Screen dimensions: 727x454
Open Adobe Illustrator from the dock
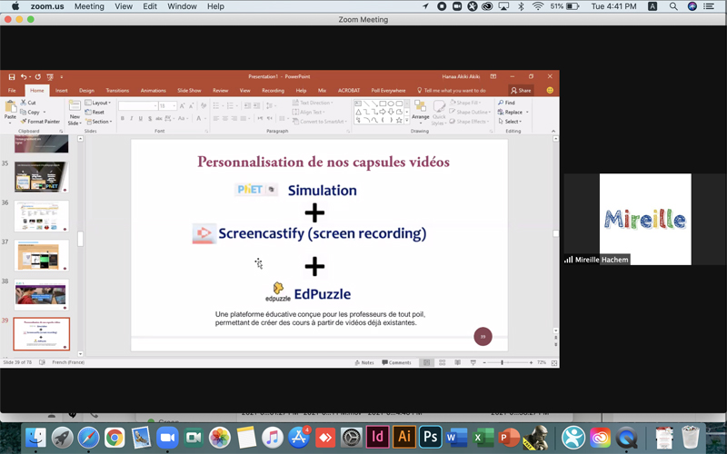[403, 437]
